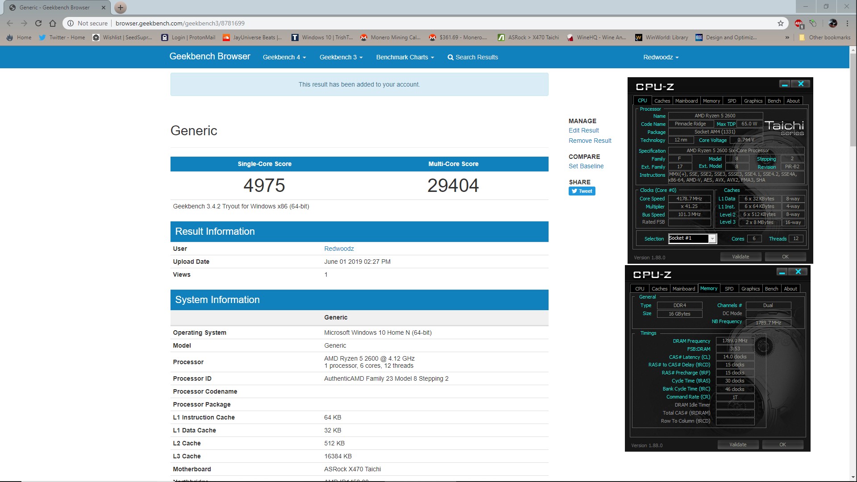Click OK in top CPU-Z window

coord(785,257)
